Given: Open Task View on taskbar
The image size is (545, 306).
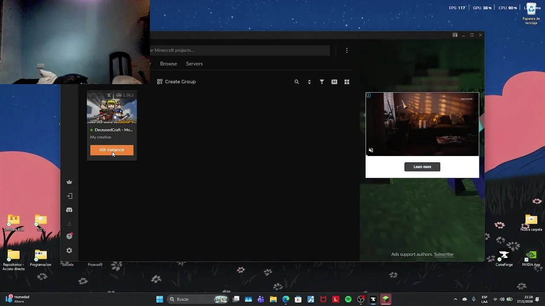Looking at the screenshot, I should click(x=236, y=299).
